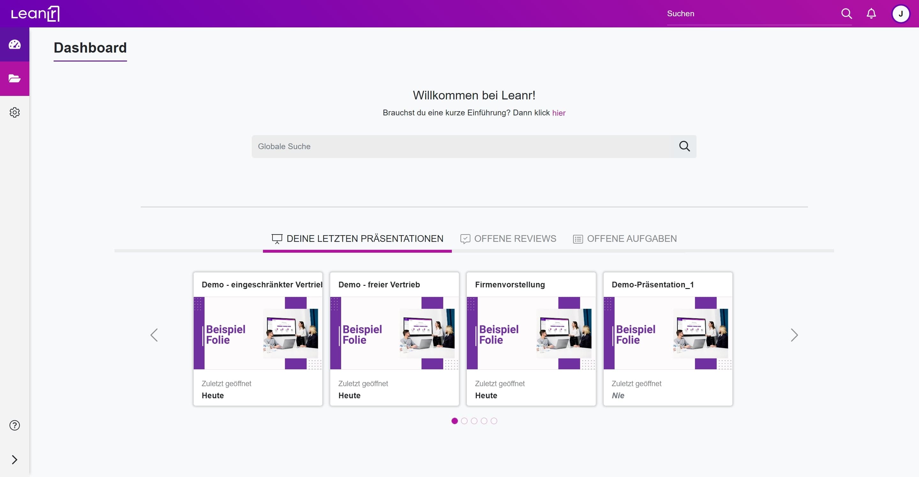The width and height of the screenshot is (919, 477).
Task: Open the settings gear in sidebar
Action: click(x=15, y=112)
